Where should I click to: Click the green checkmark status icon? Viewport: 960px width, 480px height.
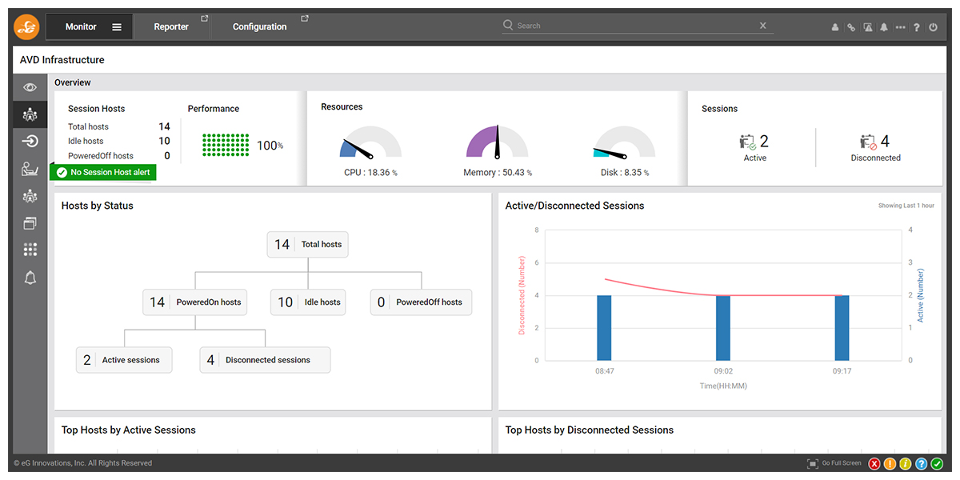937,464
